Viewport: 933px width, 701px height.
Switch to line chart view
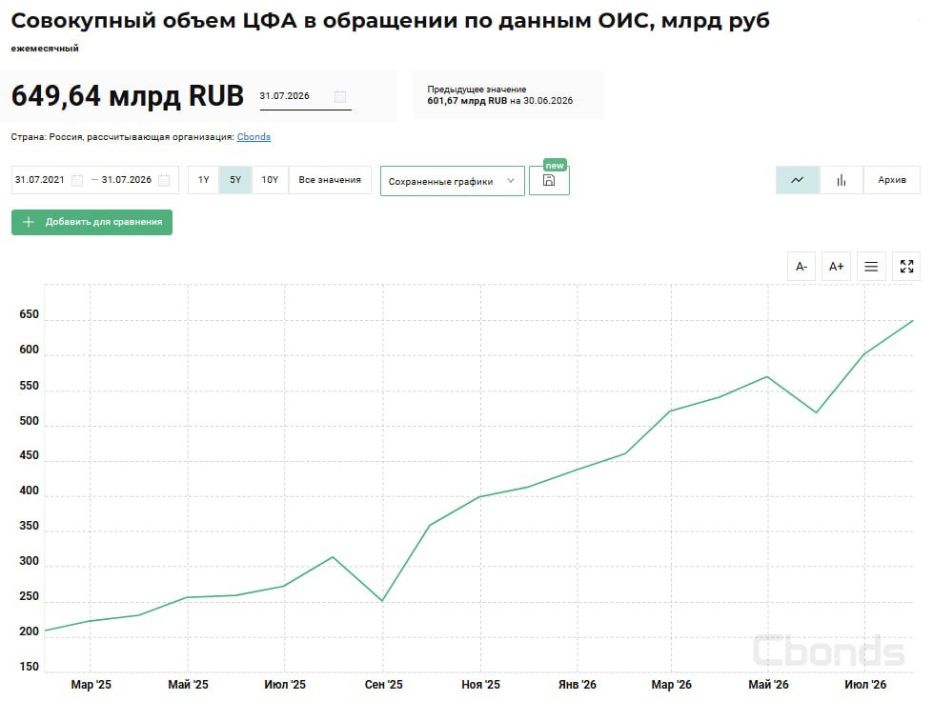click(798, 180)
